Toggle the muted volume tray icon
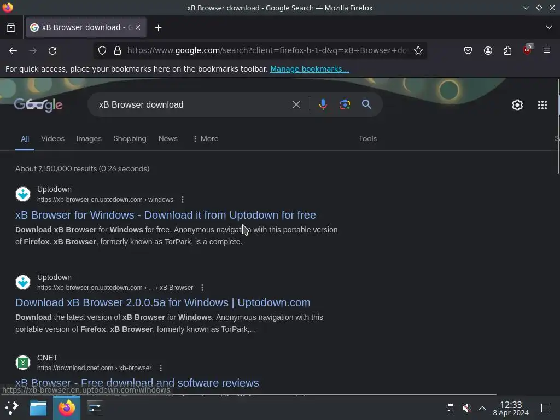Image resolution: width=560 pixels, height=420 pixels. (466, 408)
